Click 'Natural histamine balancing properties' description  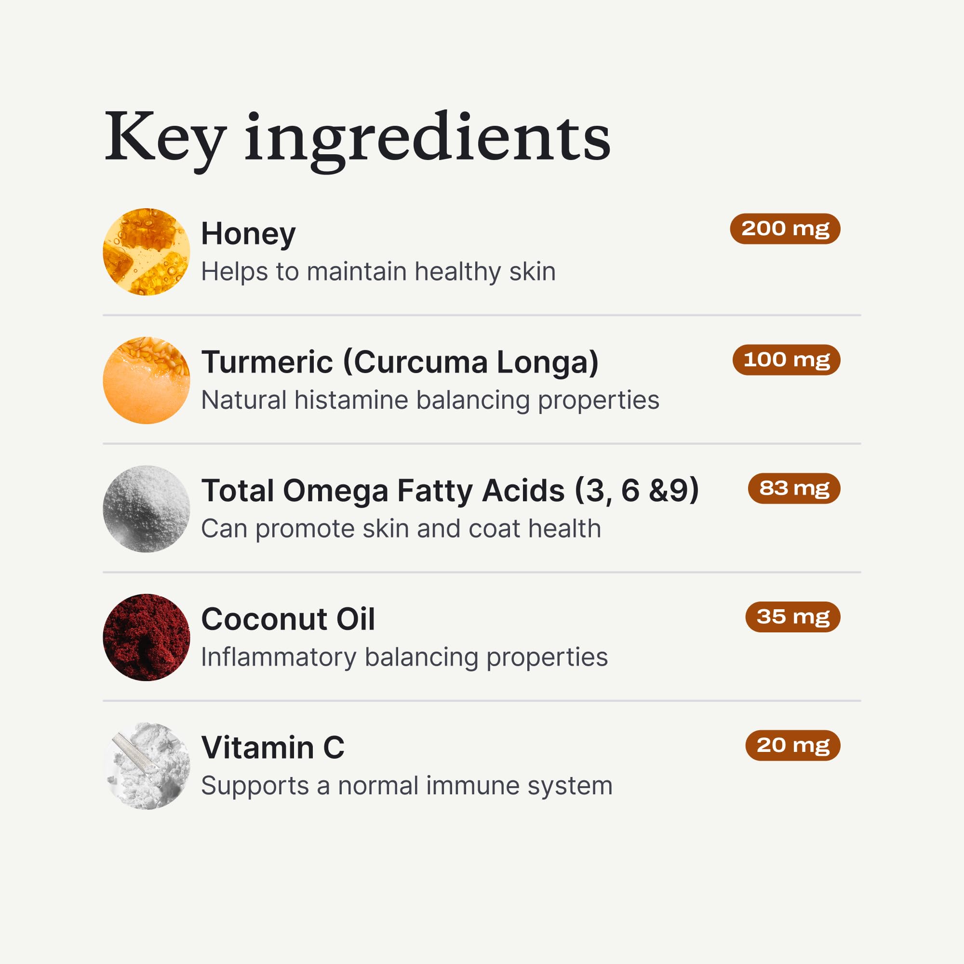pos(430,400)
